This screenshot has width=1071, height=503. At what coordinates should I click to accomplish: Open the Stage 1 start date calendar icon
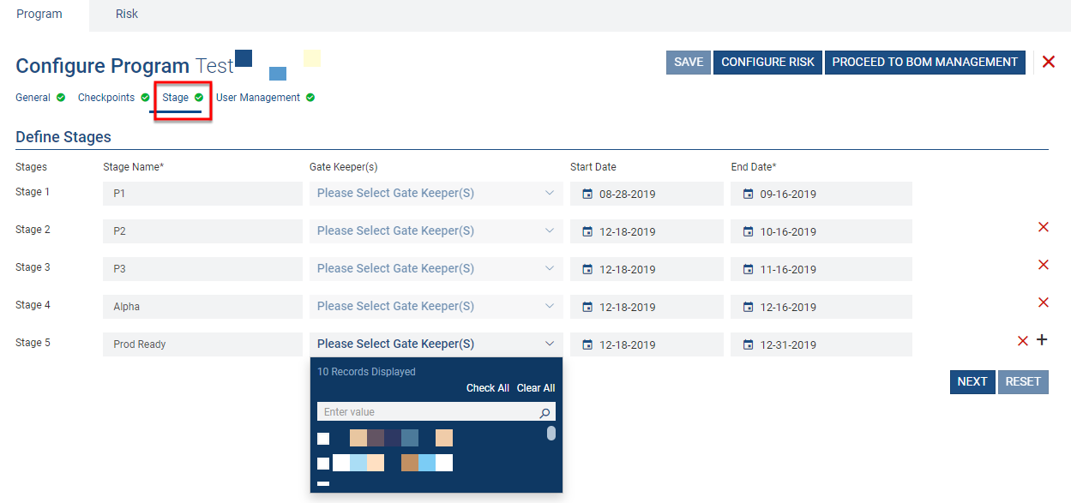(x=587, y=195)
